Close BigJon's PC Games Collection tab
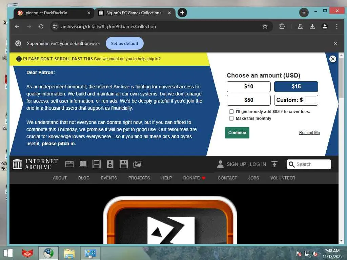This screenshot has height=260, width=347. click(x=169, y=13)
